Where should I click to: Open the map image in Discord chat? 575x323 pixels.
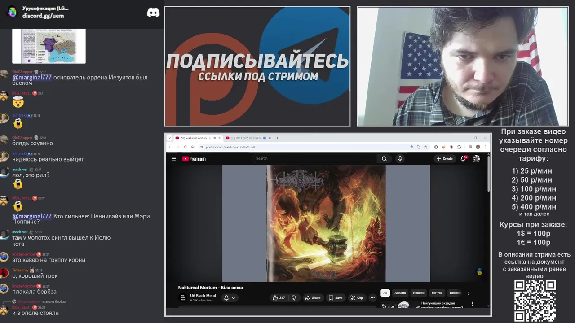(x=49, y=46)
